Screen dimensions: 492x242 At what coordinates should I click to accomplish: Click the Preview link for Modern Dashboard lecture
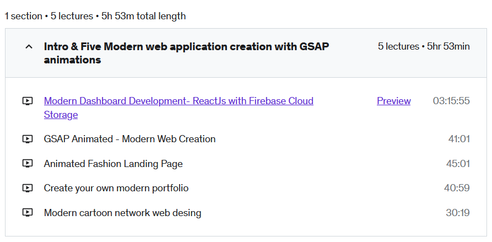click(x=394, y=101)
